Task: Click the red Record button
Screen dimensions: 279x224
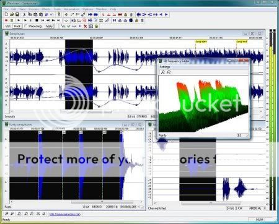Action: [6, 20]
